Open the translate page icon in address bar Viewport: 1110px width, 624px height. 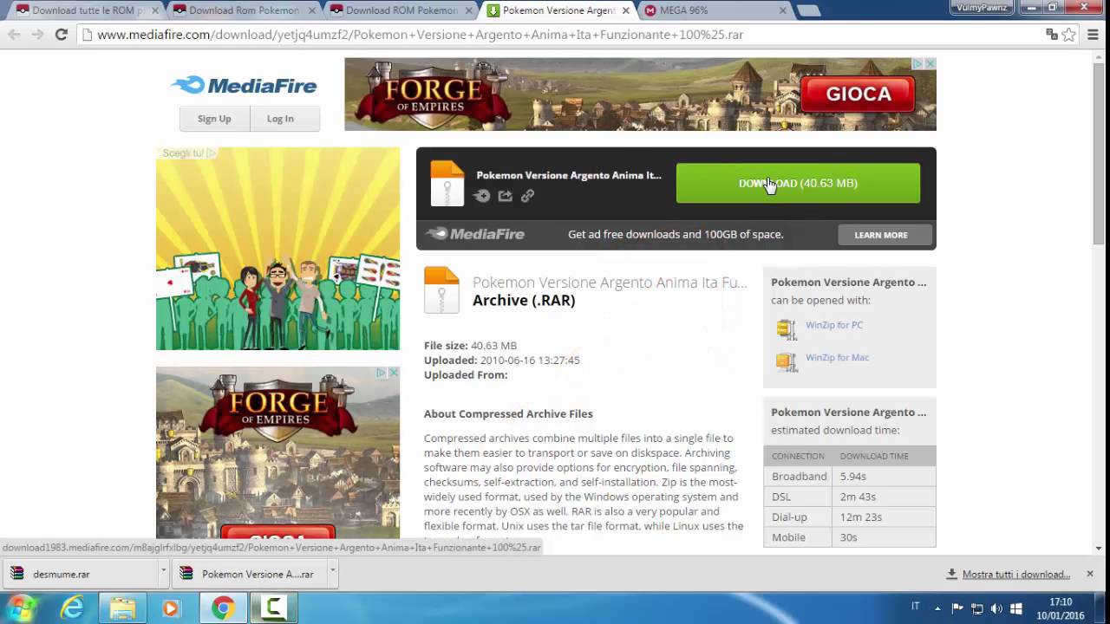click(x=1052, y=35)
